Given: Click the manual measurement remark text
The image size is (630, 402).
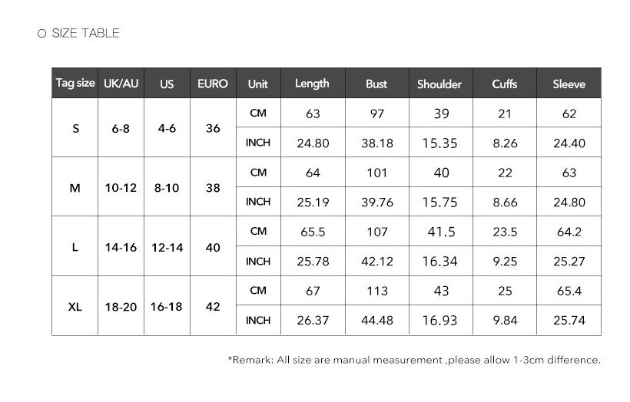Looking at the screenshot, I should coord(414,359).
